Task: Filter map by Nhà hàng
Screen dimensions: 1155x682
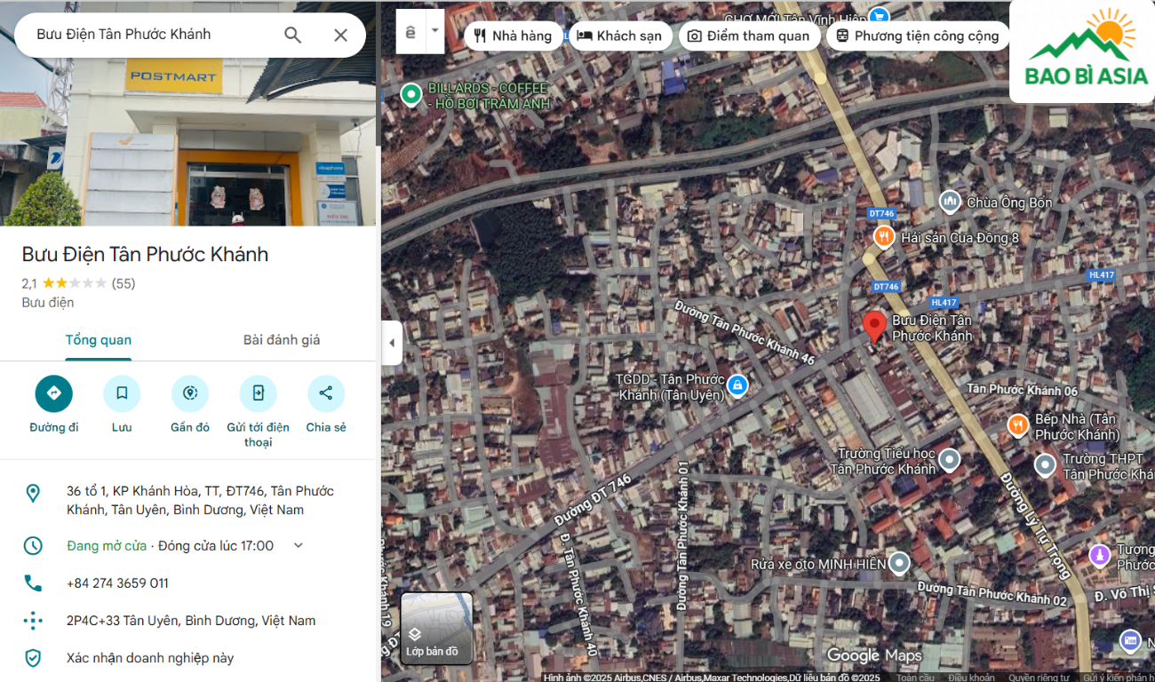Action: (x=513, y=36)
